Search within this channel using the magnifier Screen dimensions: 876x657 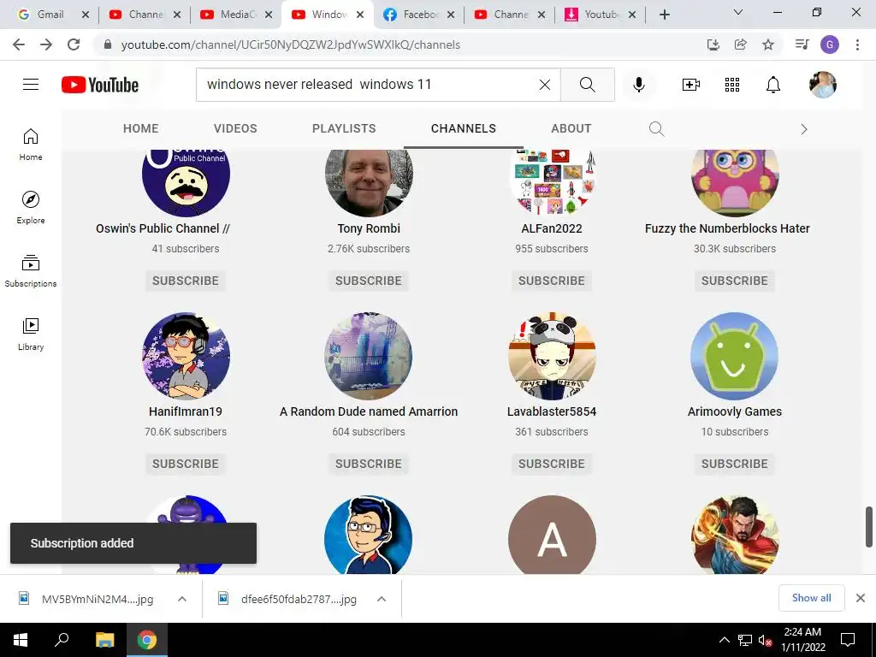tap(656, 129)
